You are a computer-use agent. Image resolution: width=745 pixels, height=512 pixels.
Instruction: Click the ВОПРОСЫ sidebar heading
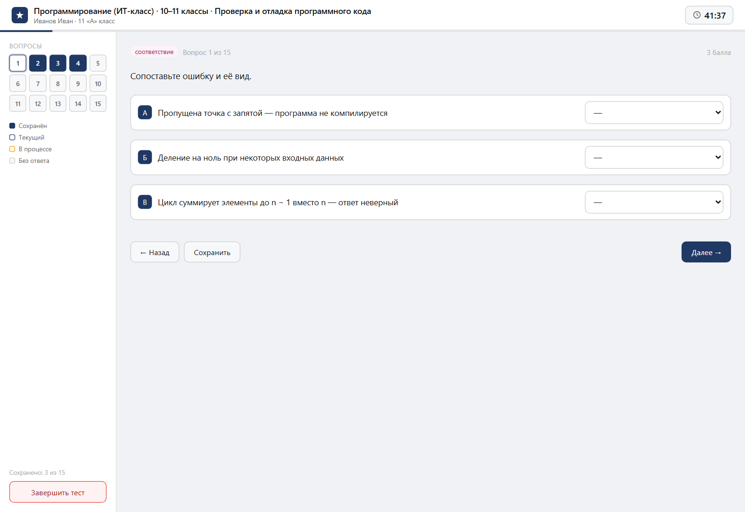point(26,46)
